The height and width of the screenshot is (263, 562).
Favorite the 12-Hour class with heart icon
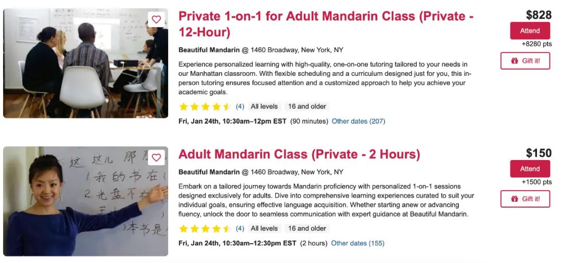pyautogui.click(x=156, y=19)
